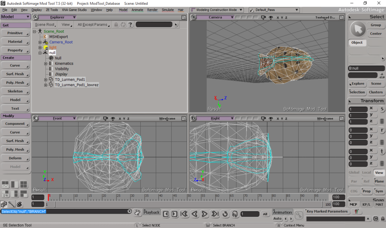Click the script editor icon beside command line
The width and height of the screenshot is (386, 228).
coord(137,213)
